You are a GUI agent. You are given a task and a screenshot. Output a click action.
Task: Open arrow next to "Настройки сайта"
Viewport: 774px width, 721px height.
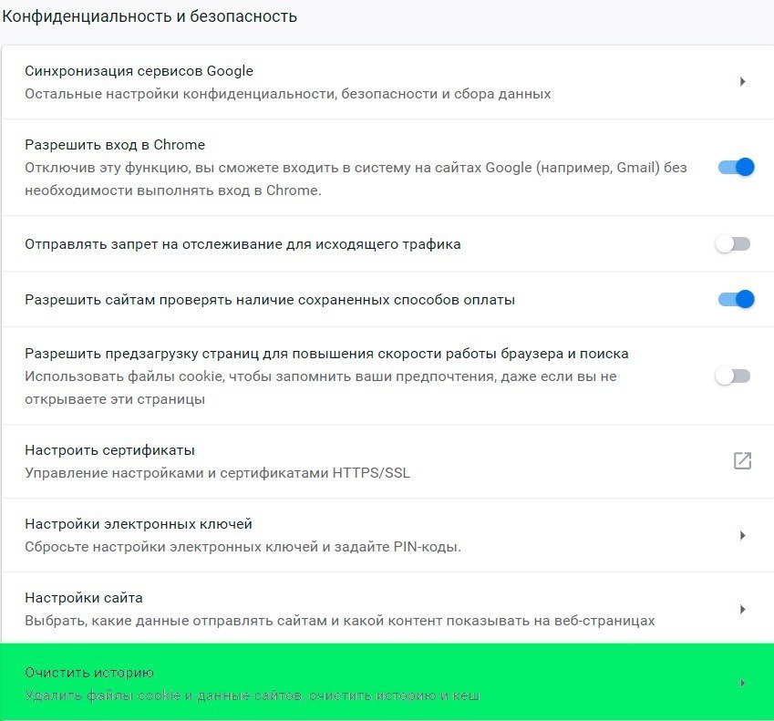[742, 609]
